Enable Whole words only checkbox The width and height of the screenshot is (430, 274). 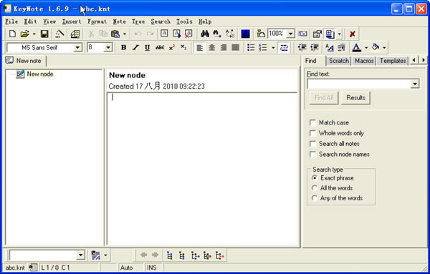[x=312, y=133]
